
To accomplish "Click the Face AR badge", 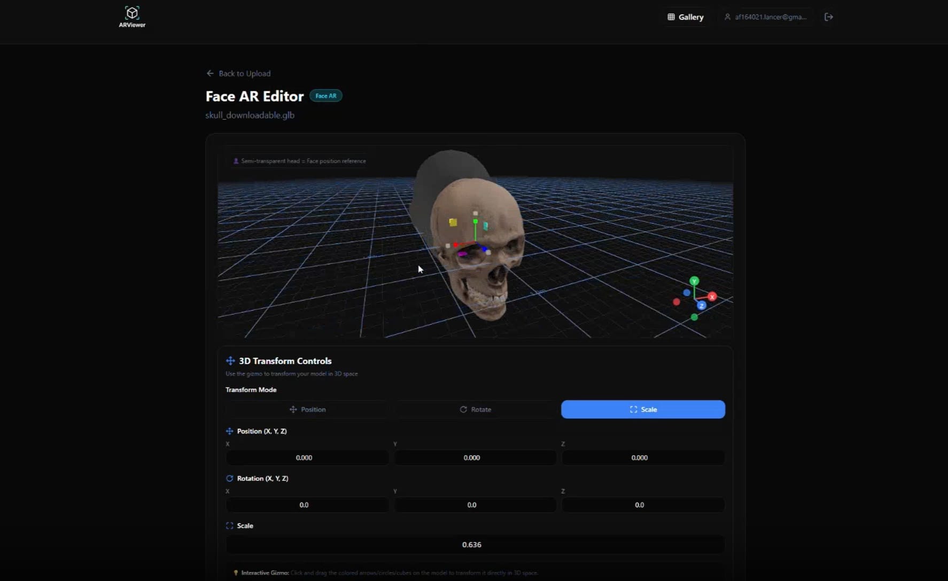I will (x=325, y=96).
